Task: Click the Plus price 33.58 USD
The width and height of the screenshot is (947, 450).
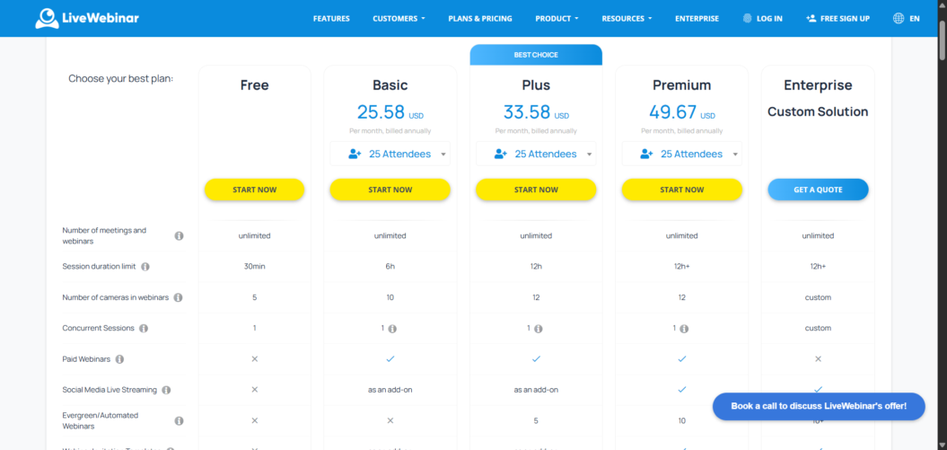Action: click(536, 112)
